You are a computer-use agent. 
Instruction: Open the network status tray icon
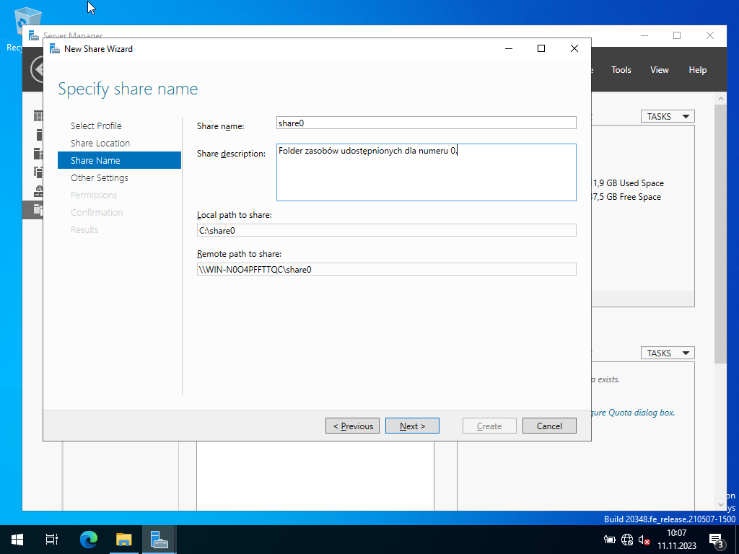click(x=626, y=540)
